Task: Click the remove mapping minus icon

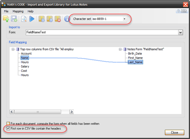Action: pyautogui.click(x=58, y=19)
